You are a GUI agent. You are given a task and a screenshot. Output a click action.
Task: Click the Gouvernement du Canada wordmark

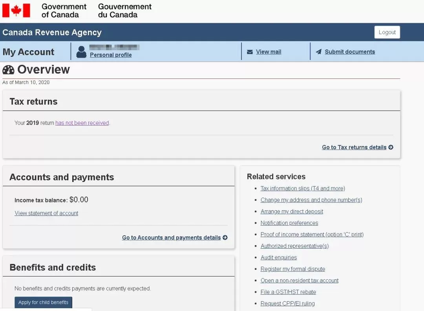[x=125, y=11]
